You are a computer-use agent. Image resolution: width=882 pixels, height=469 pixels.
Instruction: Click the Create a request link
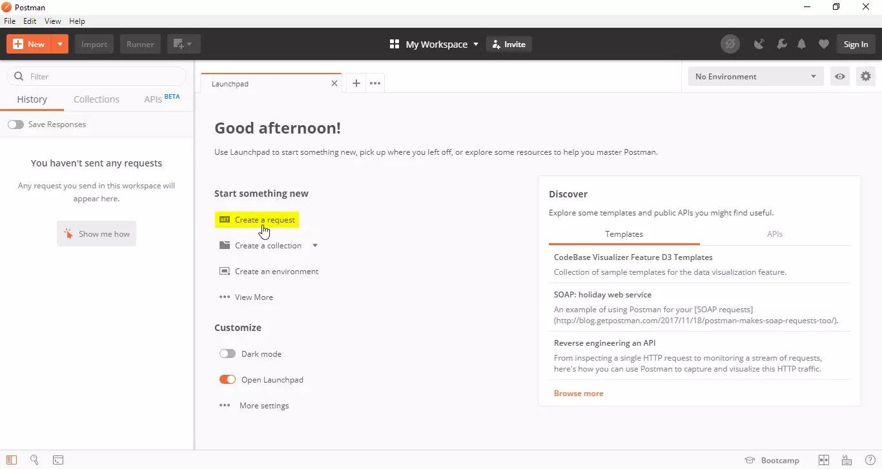pyautogui.click(x=265, y=219)
